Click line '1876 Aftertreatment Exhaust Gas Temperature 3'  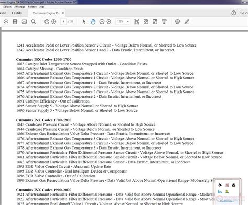pos(105,139)
